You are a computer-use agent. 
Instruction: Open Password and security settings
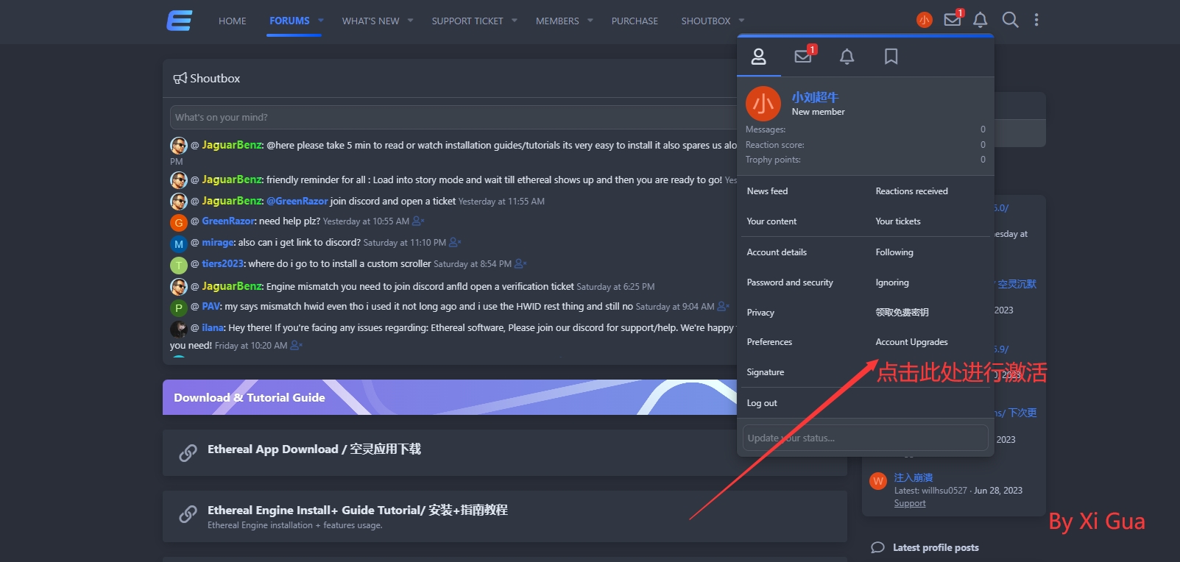790,282
